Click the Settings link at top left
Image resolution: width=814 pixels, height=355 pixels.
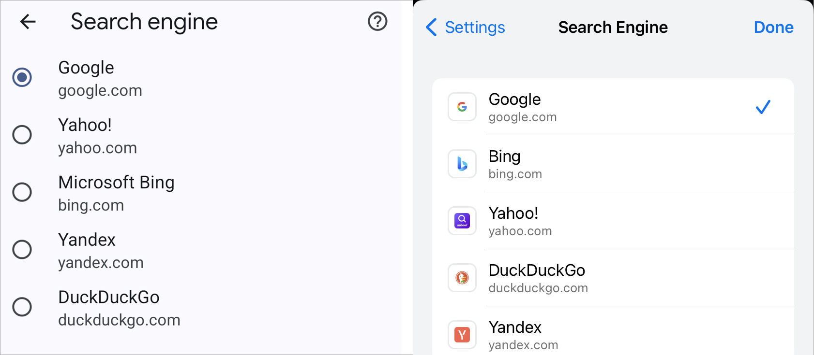tap(475, 28)
